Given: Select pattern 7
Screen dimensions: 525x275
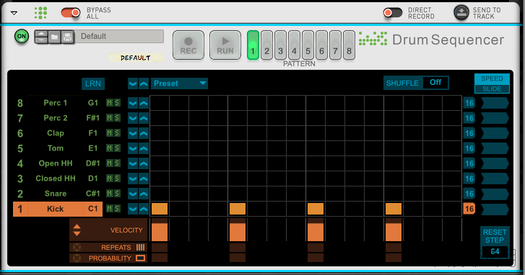Looking at the screenshot, I should [x=336, y=45].
